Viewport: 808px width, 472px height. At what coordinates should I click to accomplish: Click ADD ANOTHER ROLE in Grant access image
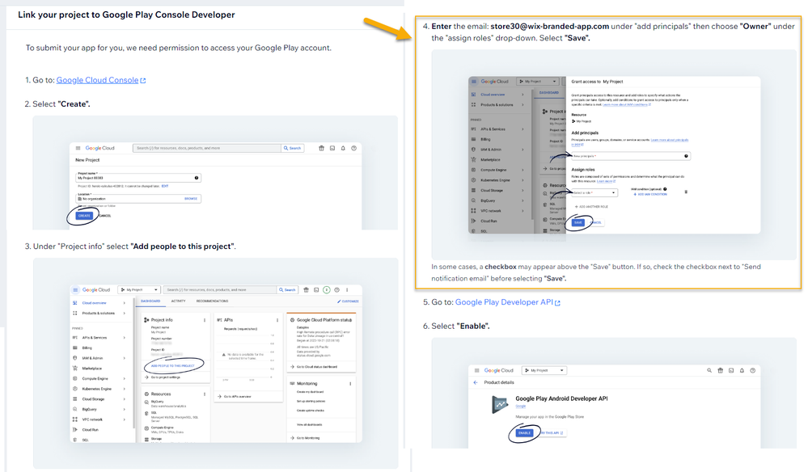click(591, 207)
